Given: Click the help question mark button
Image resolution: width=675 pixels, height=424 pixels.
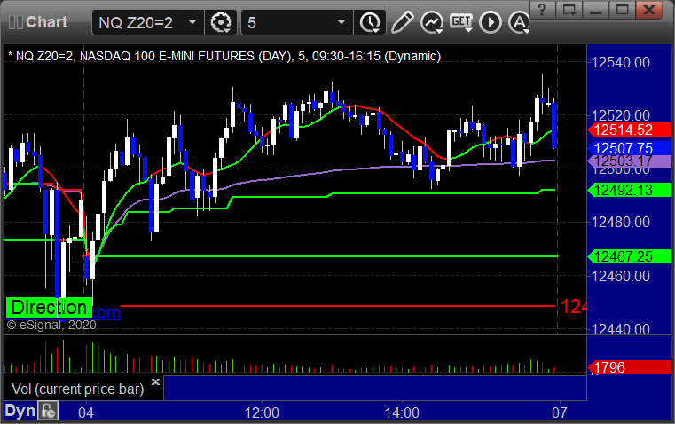Looking at the screenshot, I should click(x=542, y=10).
